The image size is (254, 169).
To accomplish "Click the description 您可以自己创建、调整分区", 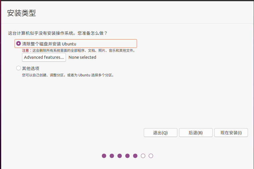I will 43,75.
